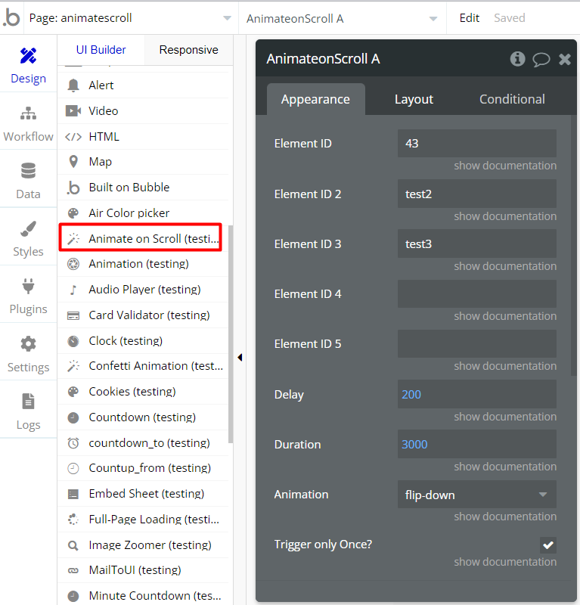Show documentation for Element ID 3
580x605 pixels.
pos(505,266)
